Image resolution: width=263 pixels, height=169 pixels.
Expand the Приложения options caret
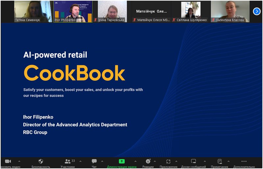pyautogui.click(x=176, y=161)
